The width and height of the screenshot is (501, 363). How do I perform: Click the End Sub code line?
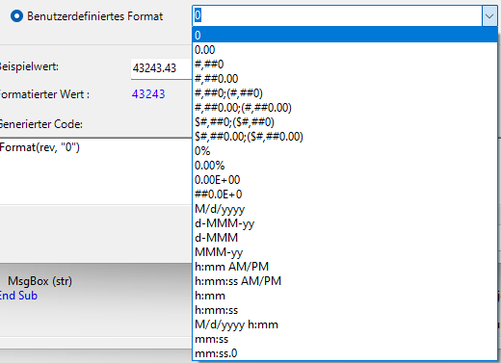point(18,296)
